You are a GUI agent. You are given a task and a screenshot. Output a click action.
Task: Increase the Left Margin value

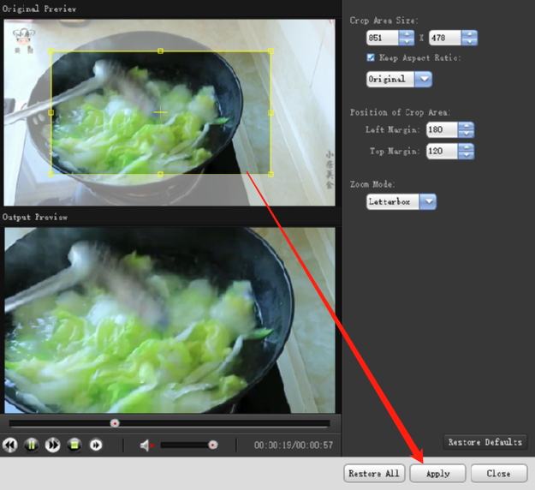pyautogui.click(x=466, y=126)
